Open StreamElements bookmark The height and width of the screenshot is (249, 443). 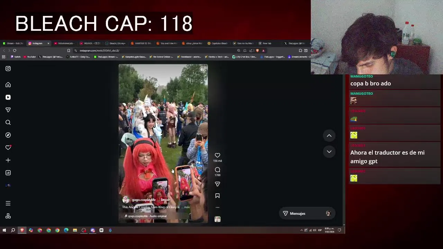coord(299,57)
